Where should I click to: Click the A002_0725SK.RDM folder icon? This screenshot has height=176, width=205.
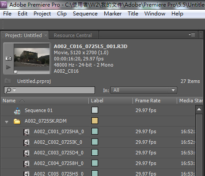17,121
